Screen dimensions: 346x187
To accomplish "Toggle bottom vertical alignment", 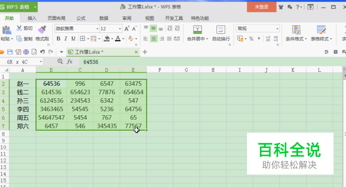I will pyautogui.click(x=161, y=28).
